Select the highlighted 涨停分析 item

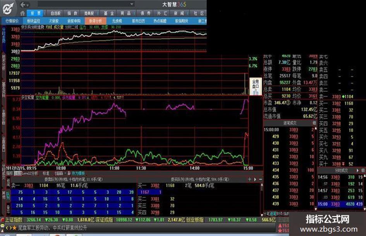95,21
